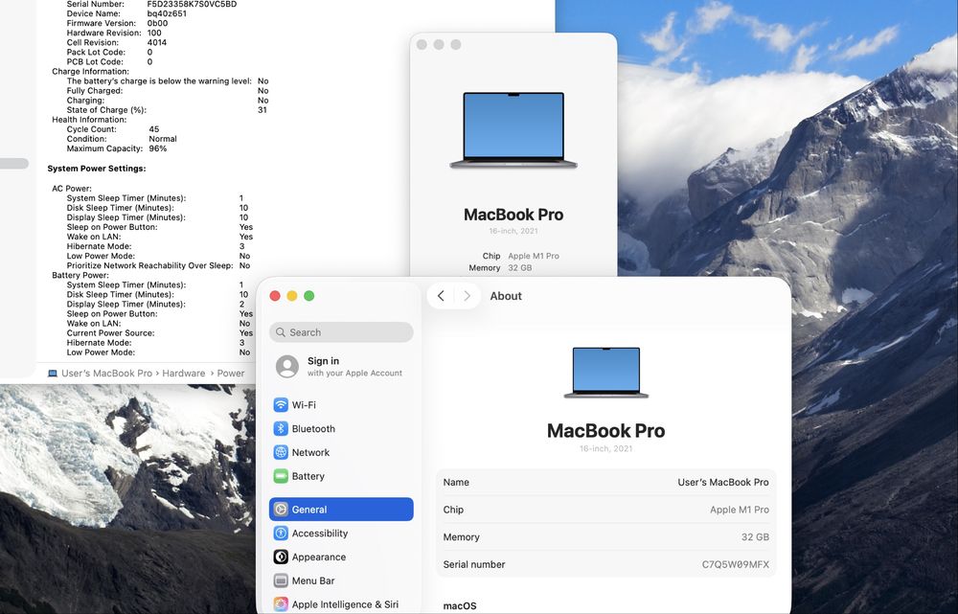
Task: Click Apple M1 Pro in About This Mac
Action: [x=534, y=256]
